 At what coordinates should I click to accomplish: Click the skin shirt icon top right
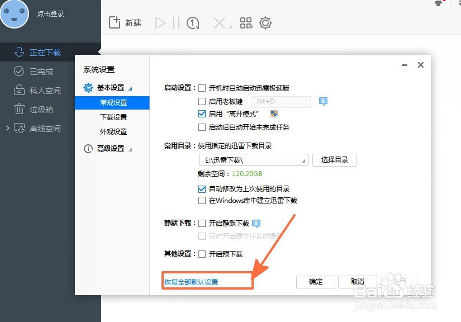click(439, 3)
